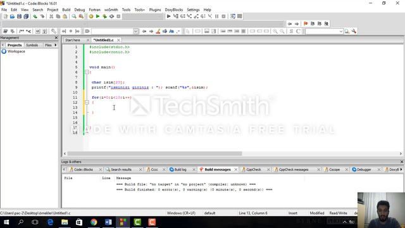Select the Workspace tree node
This screenshot has height=228, width=405.
[x=16, y=51]
